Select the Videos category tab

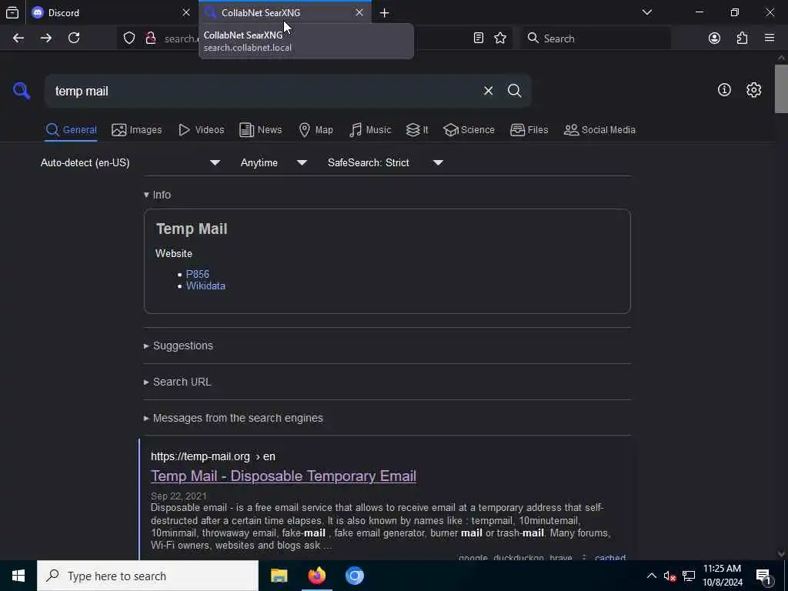coord(201,130)
